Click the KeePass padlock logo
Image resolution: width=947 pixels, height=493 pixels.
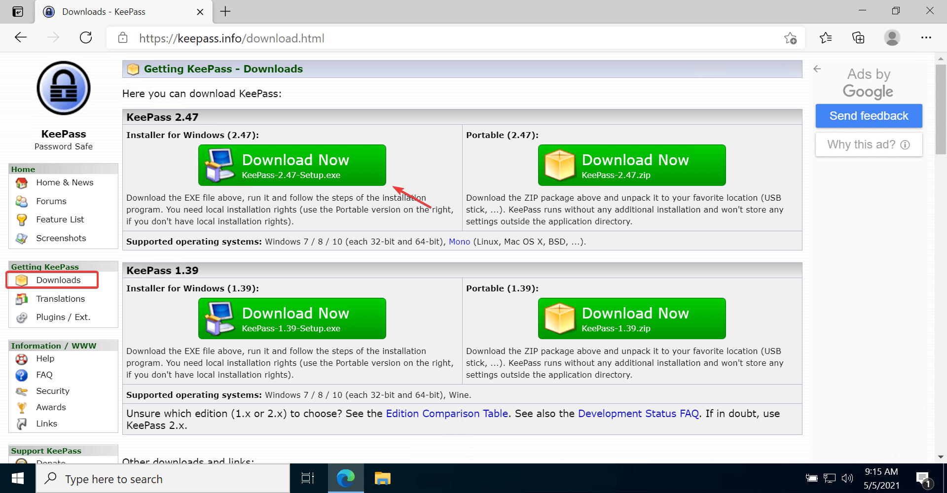(63, 88)
